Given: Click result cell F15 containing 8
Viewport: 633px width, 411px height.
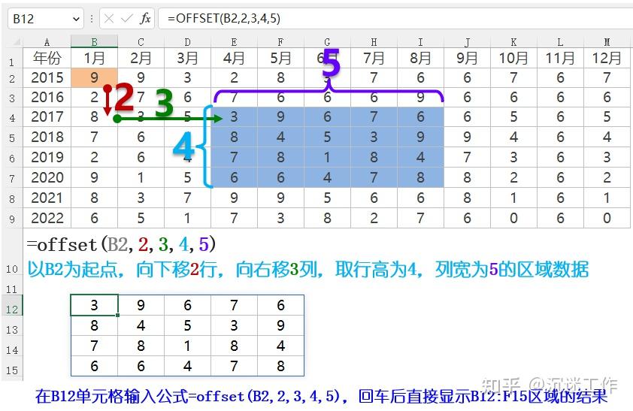Looking at the screenshot, I should pos(280,366).
